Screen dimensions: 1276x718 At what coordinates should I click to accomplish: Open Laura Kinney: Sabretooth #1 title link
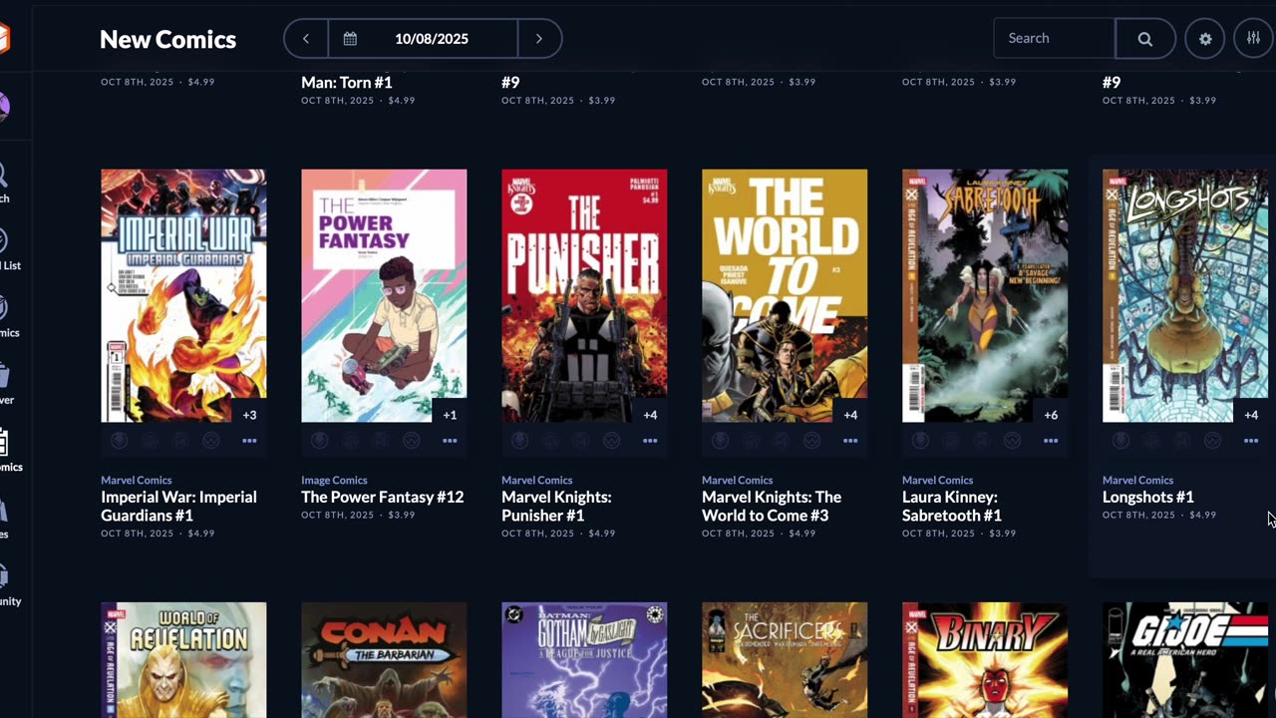point(952,506)
